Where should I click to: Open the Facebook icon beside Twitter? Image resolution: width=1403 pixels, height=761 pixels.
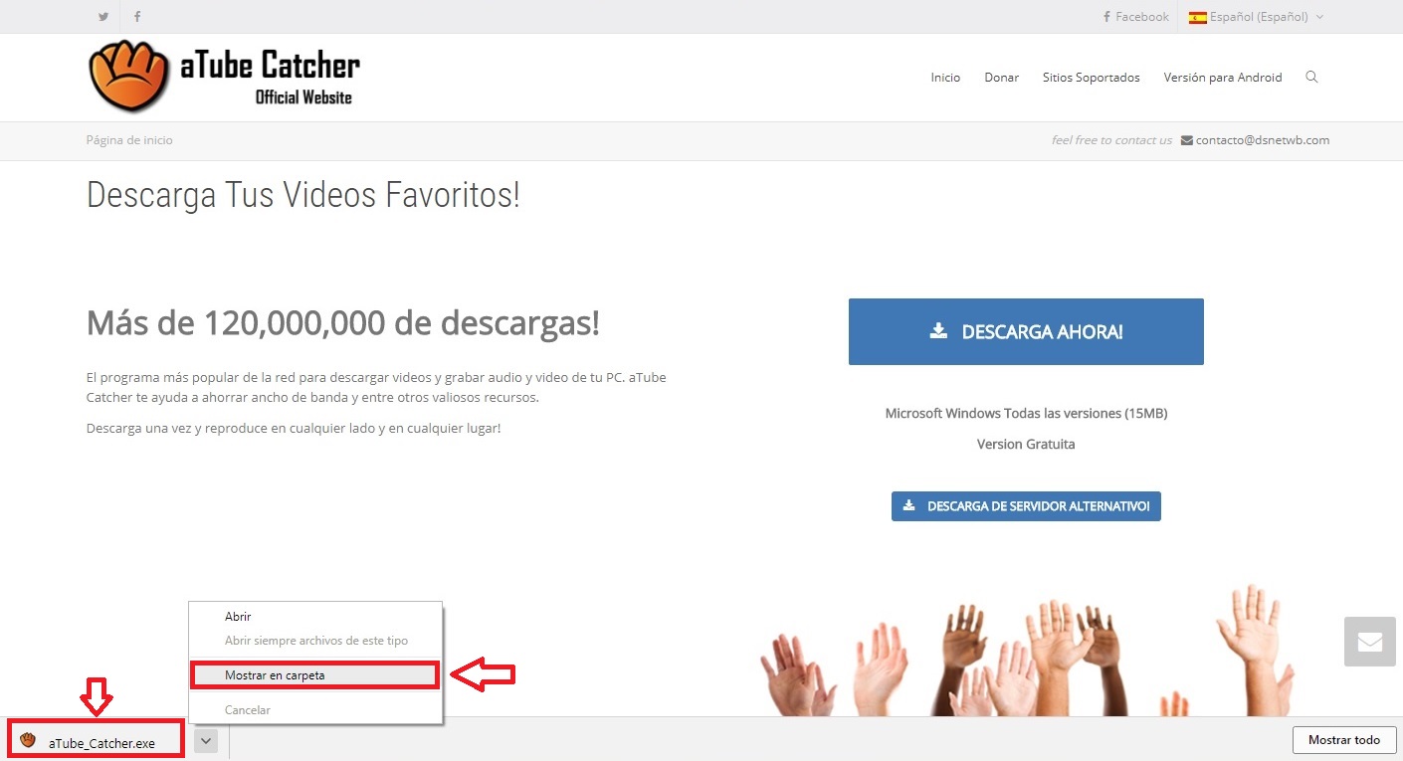(x=136, y=17)
